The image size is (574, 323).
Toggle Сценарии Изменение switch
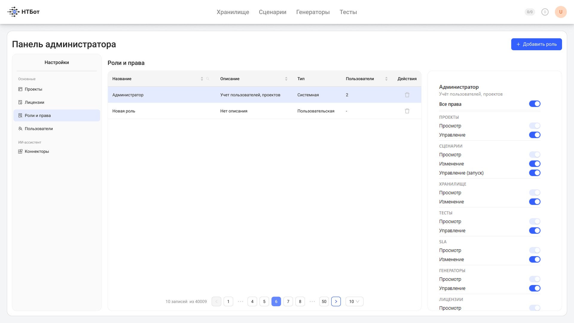[x=535, y=164]
